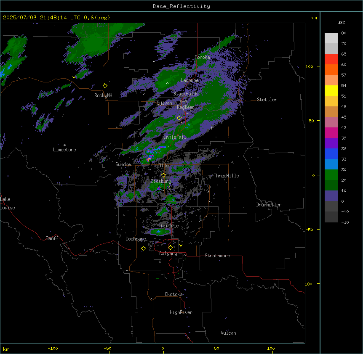
Task: Click the Didsbury city label
Action: pos(161,181)
